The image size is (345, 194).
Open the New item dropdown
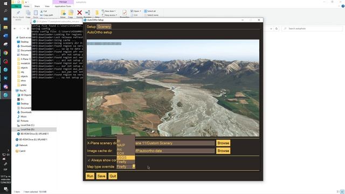pos(109,11)
